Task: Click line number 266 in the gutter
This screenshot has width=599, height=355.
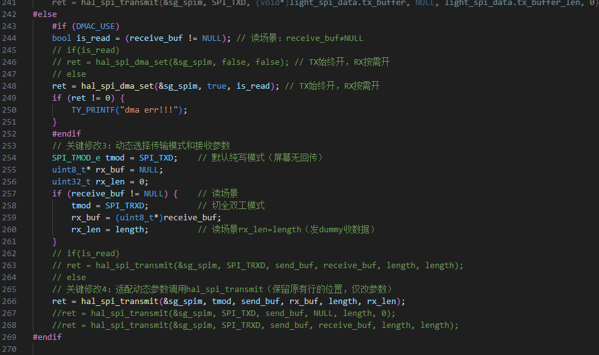Action: (x=10, y=301)
